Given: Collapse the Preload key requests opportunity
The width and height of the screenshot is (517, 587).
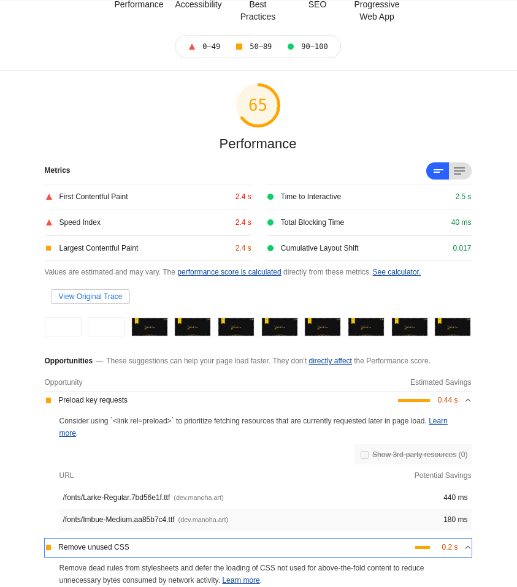Looking at the screenshot, I should (x=468, y=400).
